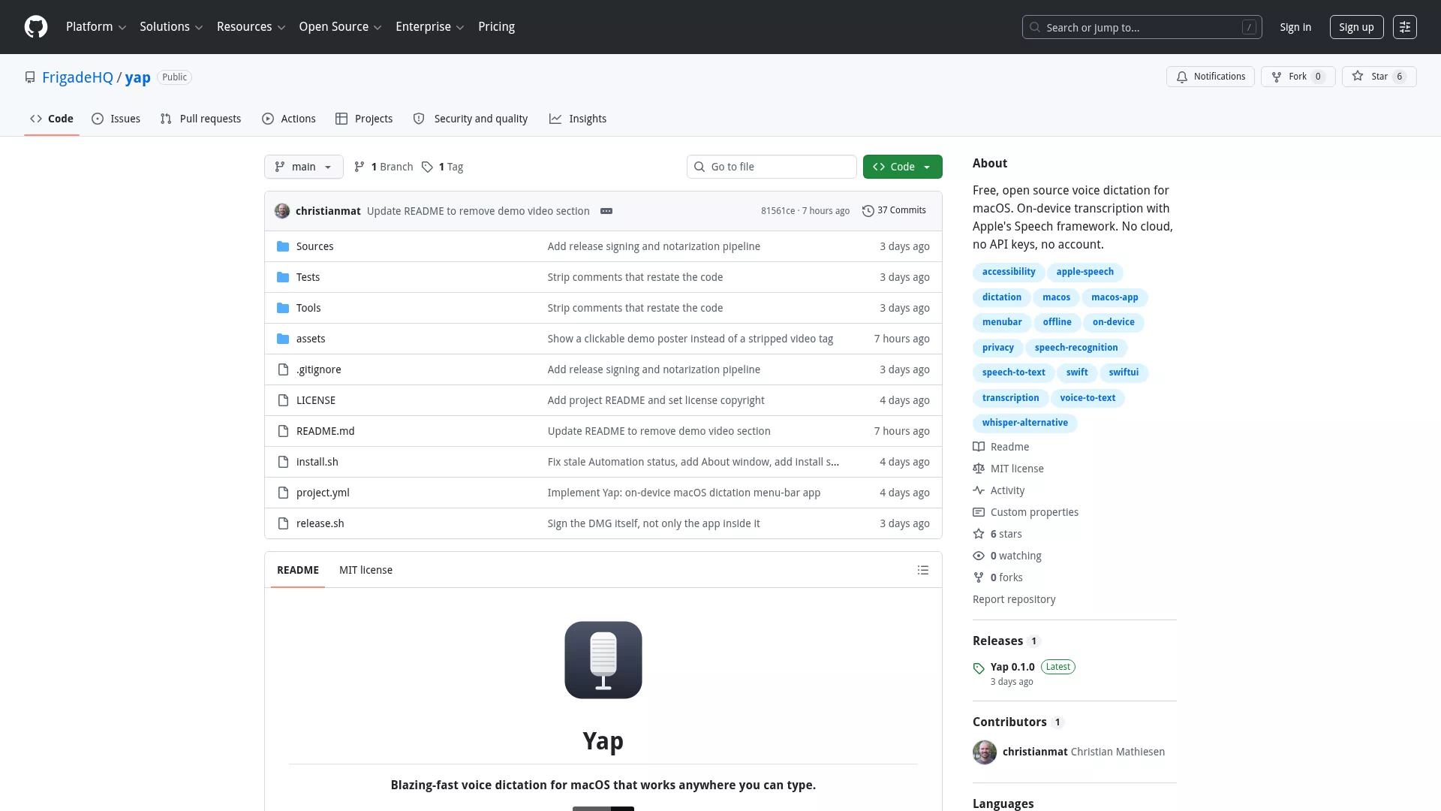
Task: Open commit 'Sign the DMG itself' message
Action: point(654,523)
